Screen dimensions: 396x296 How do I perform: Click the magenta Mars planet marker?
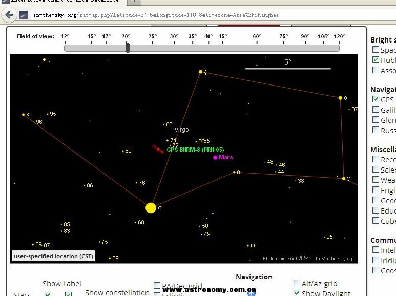(x=215, y=158)
